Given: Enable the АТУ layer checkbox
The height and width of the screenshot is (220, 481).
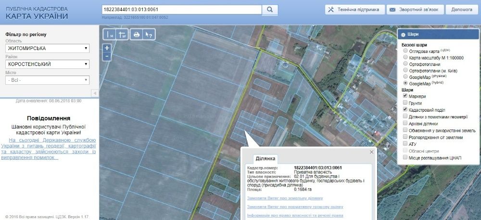Looking at the screenshot, I should click(x=405, y=144).
